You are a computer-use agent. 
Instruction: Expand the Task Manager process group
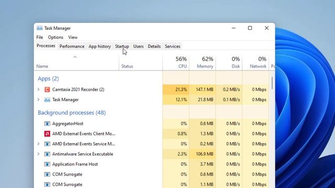pos(38,100)
